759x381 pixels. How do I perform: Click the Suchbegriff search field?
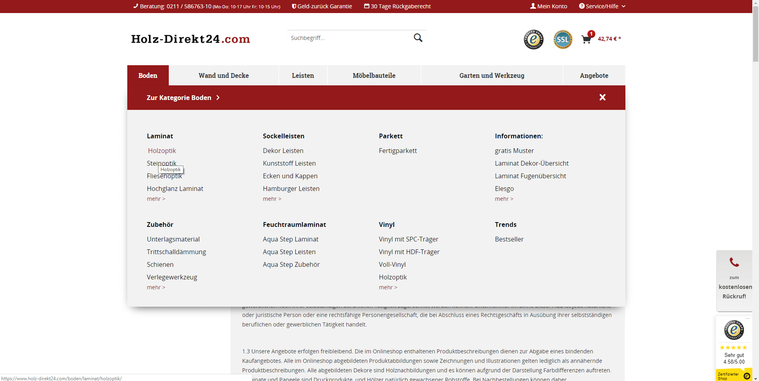pyautogui.click(x=350, y=38)
